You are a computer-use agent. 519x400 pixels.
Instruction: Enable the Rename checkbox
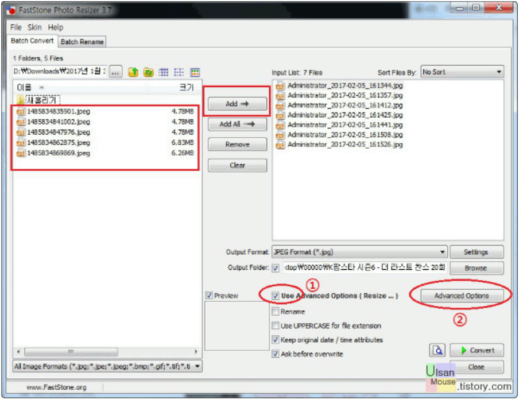pyautogui.click(x=276, y=312)
